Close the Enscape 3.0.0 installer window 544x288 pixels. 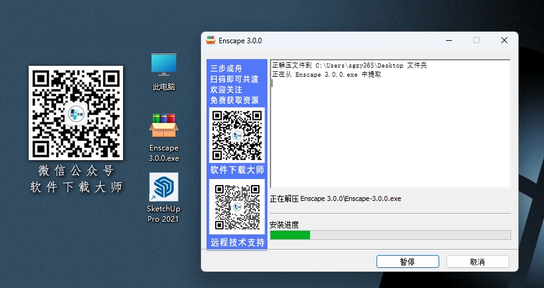504,41
